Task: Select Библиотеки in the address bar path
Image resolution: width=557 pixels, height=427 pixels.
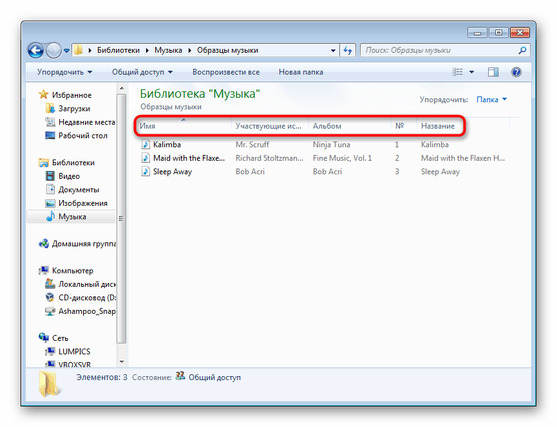Action: coord(118,50)
